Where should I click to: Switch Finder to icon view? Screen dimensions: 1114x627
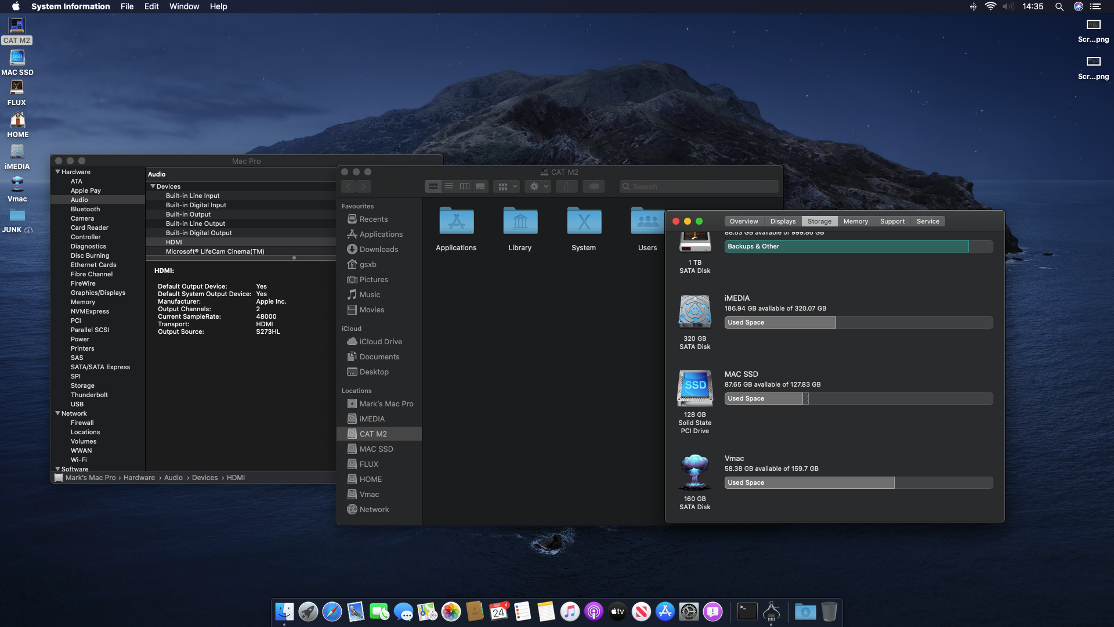point(433,186)
